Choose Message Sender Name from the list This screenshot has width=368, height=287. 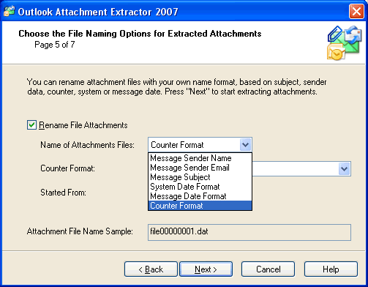(200, 158)
